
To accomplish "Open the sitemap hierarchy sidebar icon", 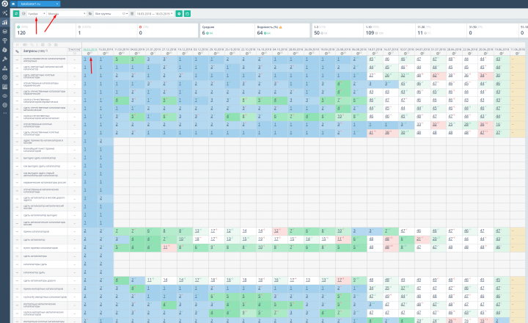I will (x=4, y=68).
